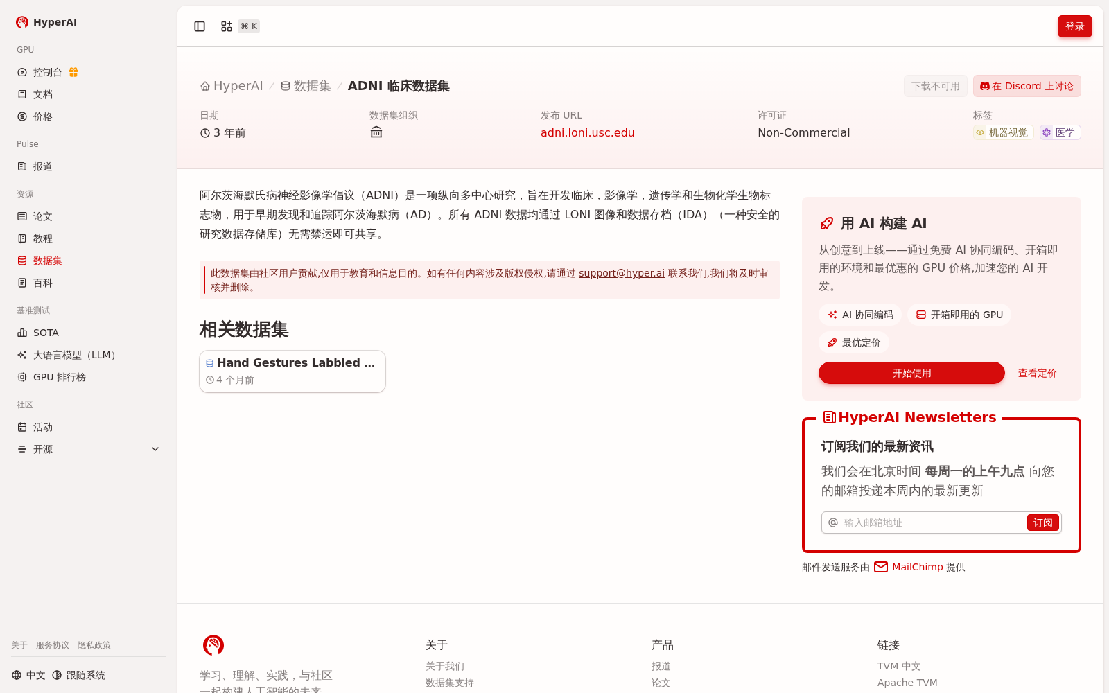Change theme via 跟随系统 selector
Screen dimensions: 1109x693
[x=78, y=675]
